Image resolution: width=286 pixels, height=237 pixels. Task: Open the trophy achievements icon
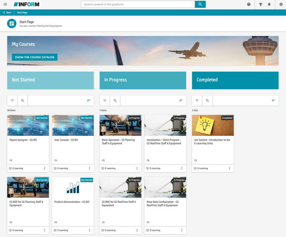[261, 4]
